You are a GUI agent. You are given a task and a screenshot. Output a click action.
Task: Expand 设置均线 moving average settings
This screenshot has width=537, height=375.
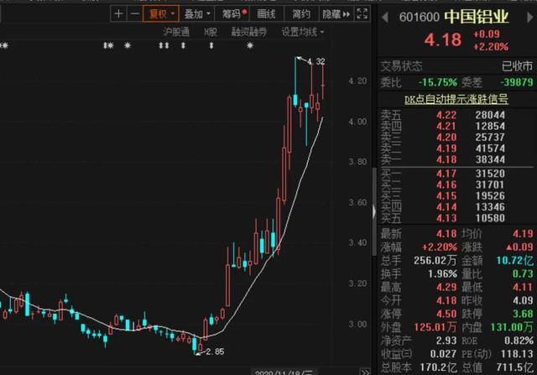302,32
